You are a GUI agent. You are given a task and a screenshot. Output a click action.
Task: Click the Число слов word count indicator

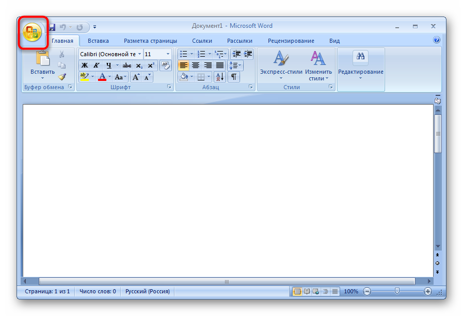98,292
